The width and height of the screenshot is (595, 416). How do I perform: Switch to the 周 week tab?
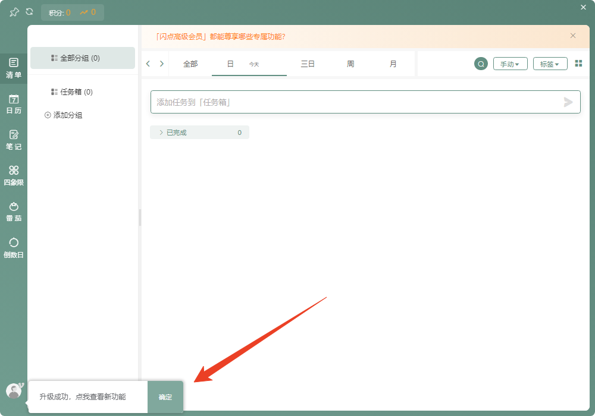tap(350, 64)
